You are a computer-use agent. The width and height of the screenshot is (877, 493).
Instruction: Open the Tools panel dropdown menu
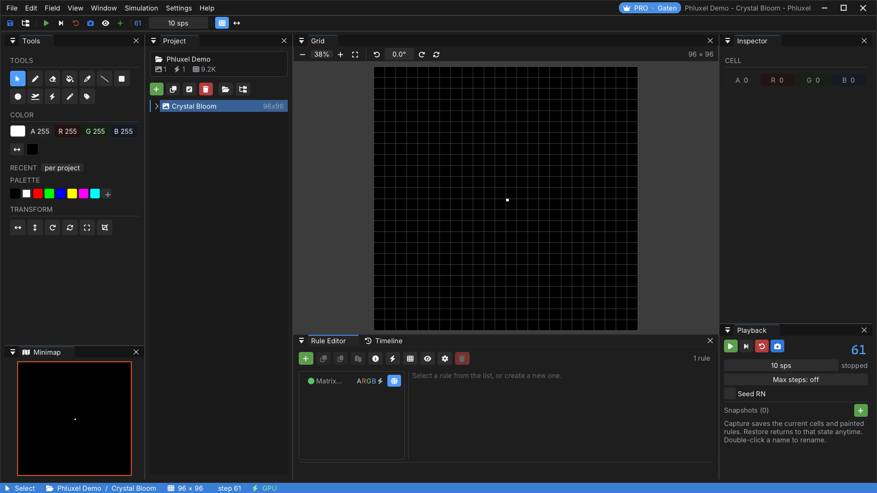[13, 41]
